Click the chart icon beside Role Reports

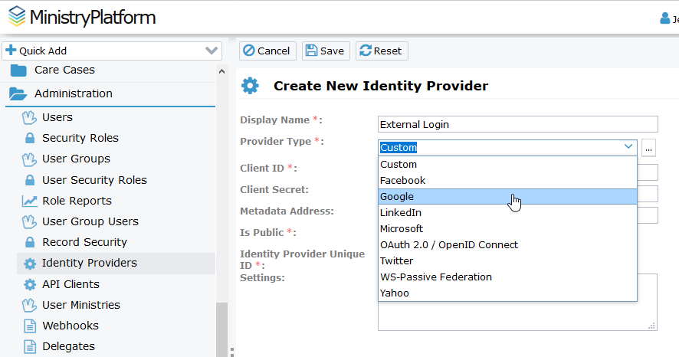pyautogui.click(x=29, y=201)
